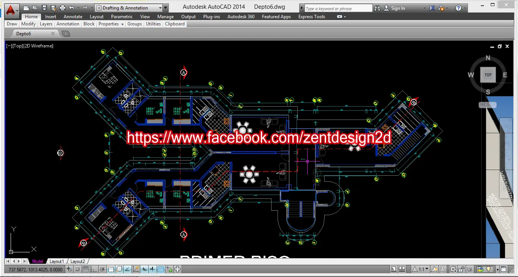Open the Drafting & Annotation workspace dropdown
Viewport: 518px width, 277px height.
(x=129, y=8)
